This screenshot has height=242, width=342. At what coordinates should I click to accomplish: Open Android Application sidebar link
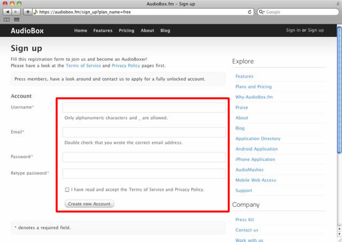click(x=256, y=149)
